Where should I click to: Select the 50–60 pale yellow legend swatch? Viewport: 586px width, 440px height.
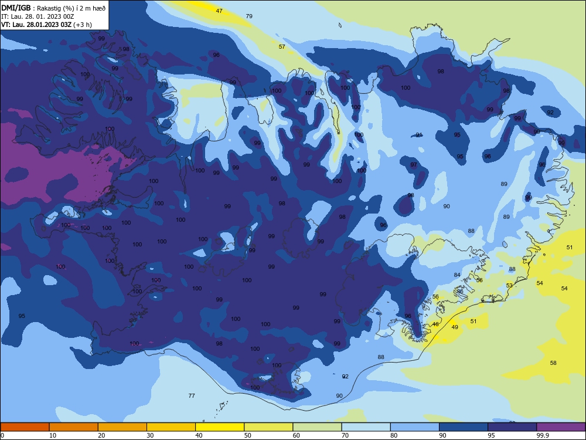268,427
